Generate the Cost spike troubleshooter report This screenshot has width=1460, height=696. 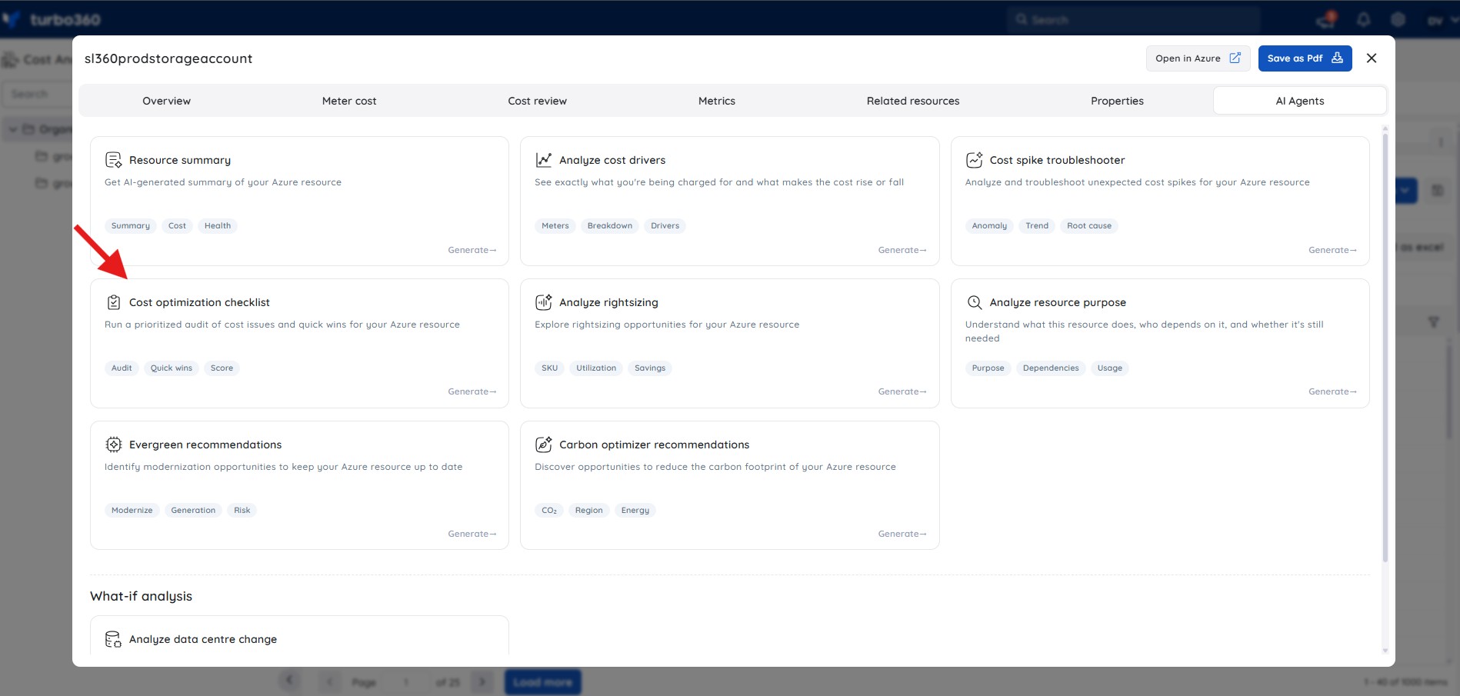1332,250
